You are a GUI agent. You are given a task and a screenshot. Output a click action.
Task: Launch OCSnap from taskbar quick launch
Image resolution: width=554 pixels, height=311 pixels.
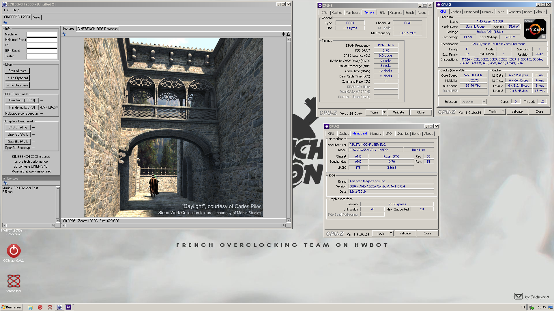[x=40, y=307]
